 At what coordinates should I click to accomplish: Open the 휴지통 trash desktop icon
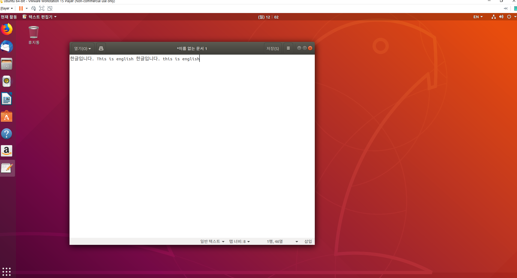coord(34,35)
